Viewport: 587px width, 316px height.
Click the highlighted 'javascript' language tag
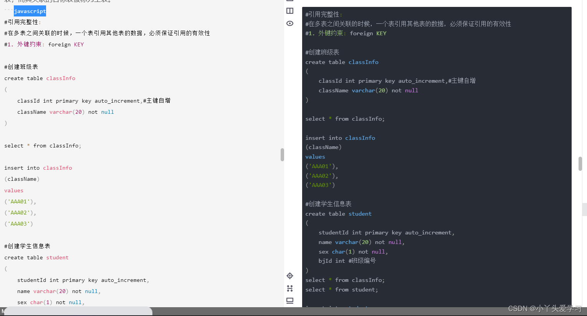pos(30,11)
